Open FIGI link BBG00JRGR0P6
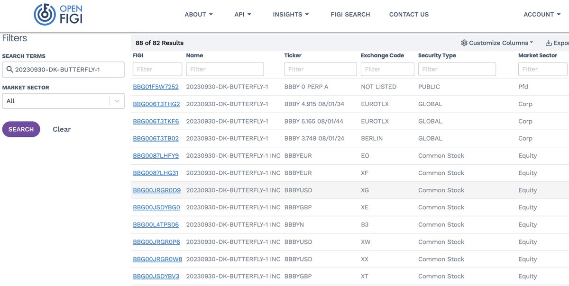569x286 pixels. pos(156,241)
